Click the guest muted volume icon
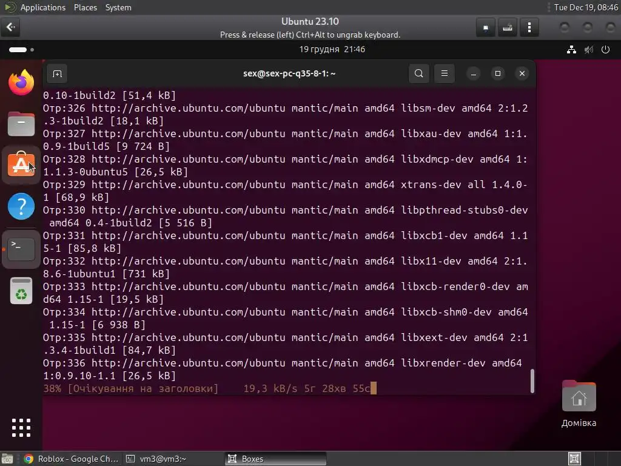Viewport: 621px width, 466px height. coord(588,50)
